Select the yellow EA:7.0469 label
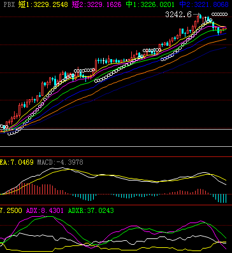The height and width of the screenshot is (253, 232). 17,163
